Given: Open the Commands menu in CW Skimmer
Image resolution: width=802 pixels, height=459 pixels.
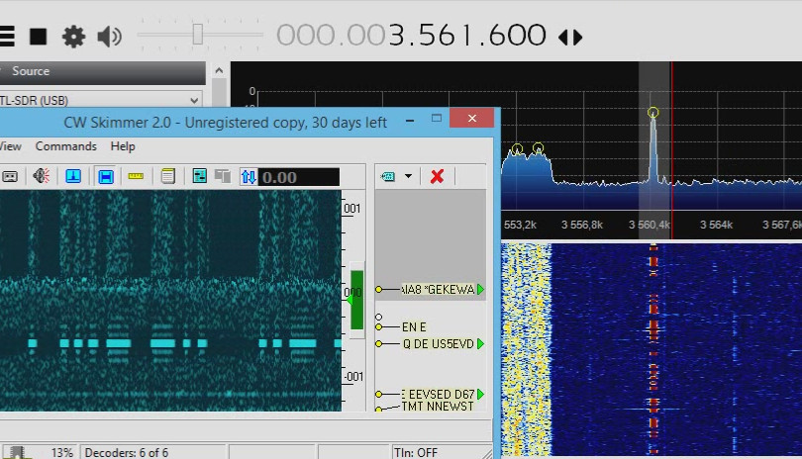Looking at the screenshot, I should tap(66, 146).
